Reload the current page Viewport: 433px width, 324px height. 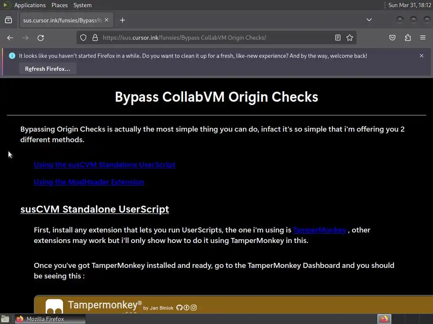pyautogui.click(x=41, y=38)
